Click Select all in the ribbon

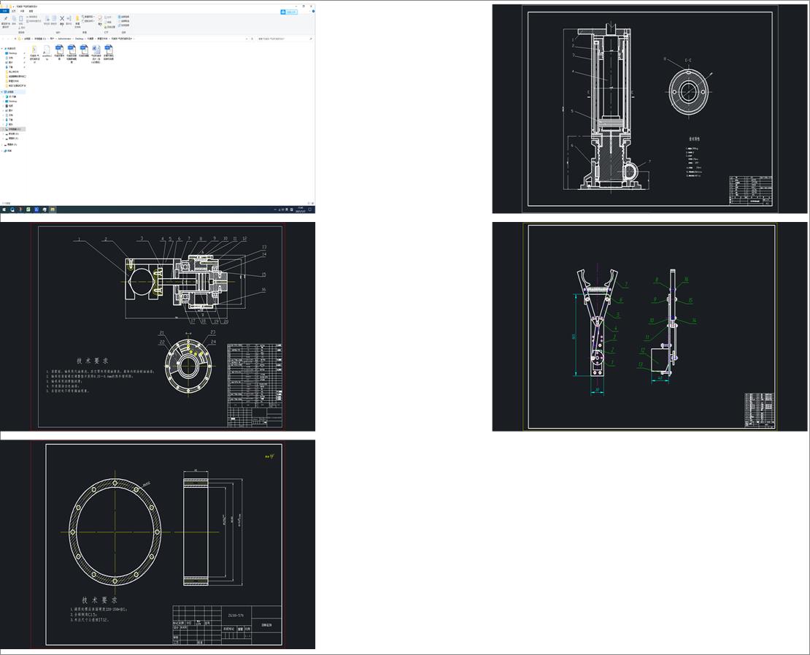click(x=123, y=17)
